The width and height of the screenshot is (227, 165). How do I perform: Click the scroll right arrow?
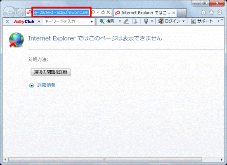click(222, 160)
